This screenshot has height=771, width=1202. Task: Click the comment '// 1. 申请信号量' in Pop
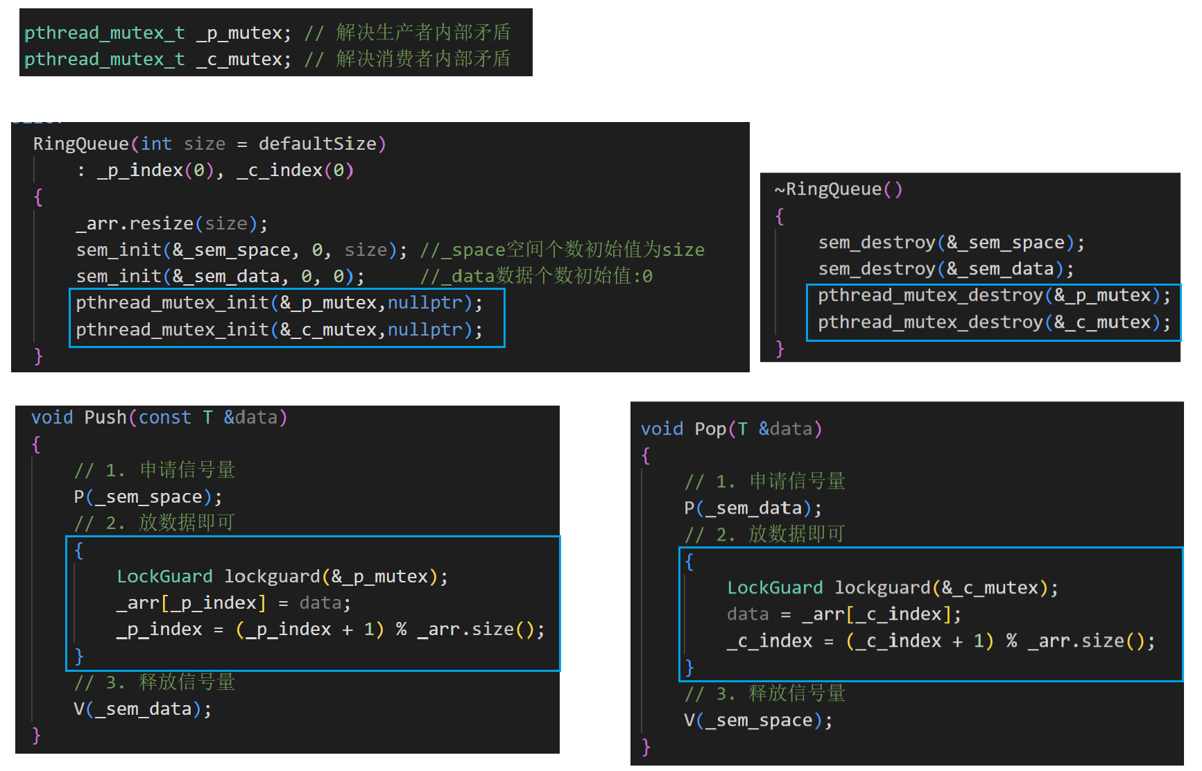765,481
